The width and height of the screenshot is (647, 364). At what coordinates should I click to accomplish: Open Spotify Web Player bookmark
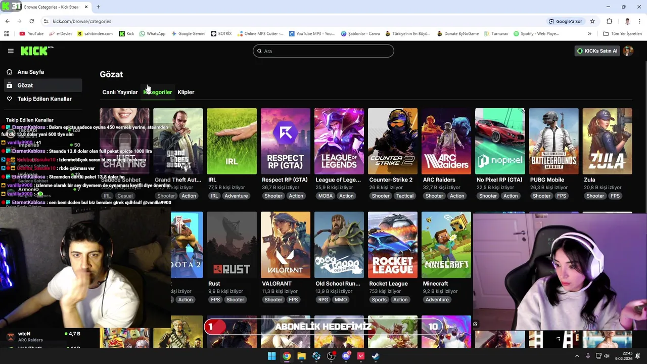(x=536, y=34)
